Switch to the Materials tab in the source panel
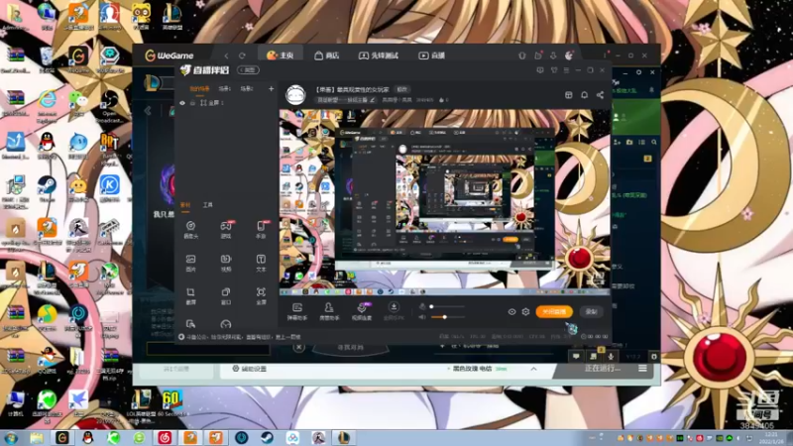The image size is (793, 446). pos(185,205)
